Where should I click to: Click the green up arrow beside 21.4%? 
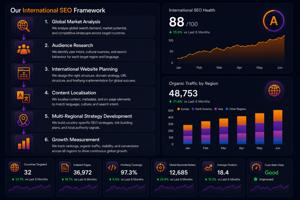[171, 102]
